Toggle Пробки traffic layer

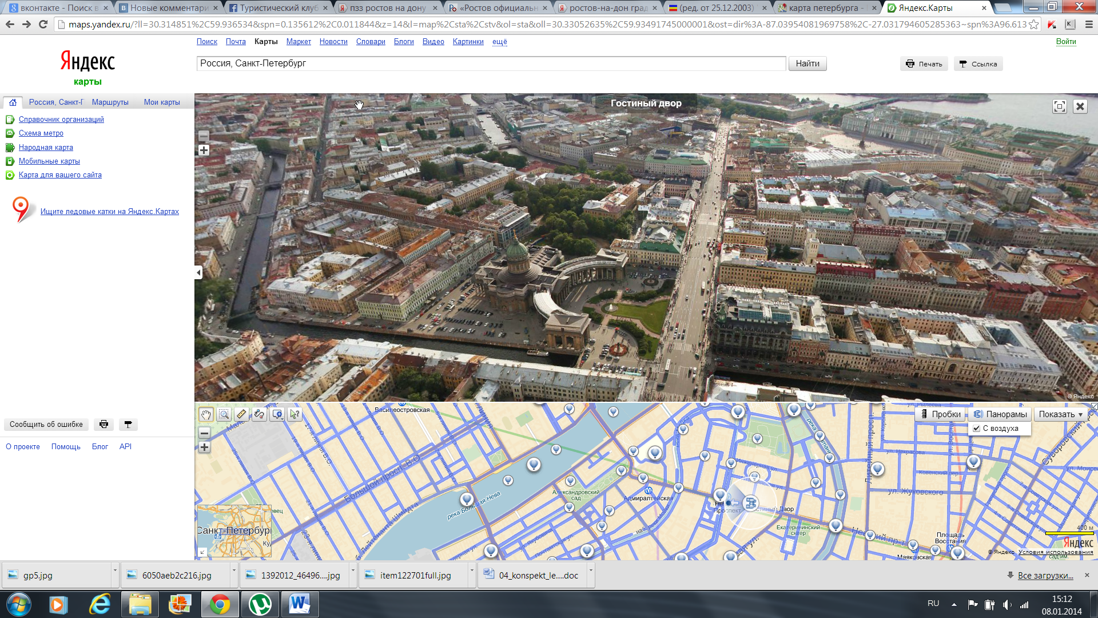[940, 414]
